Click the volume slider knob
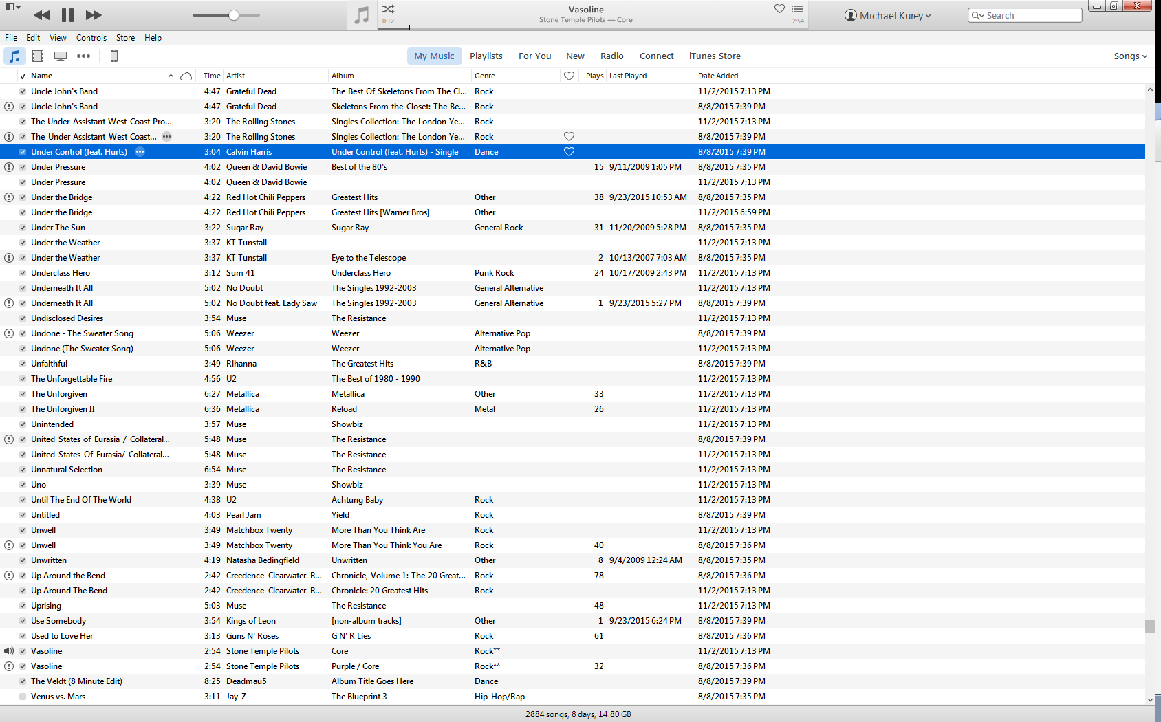1161x722 pixels. (234, 15)
